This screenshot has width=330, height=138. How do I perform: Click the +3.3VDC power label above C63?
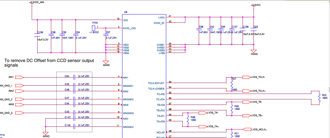point(256,5)
